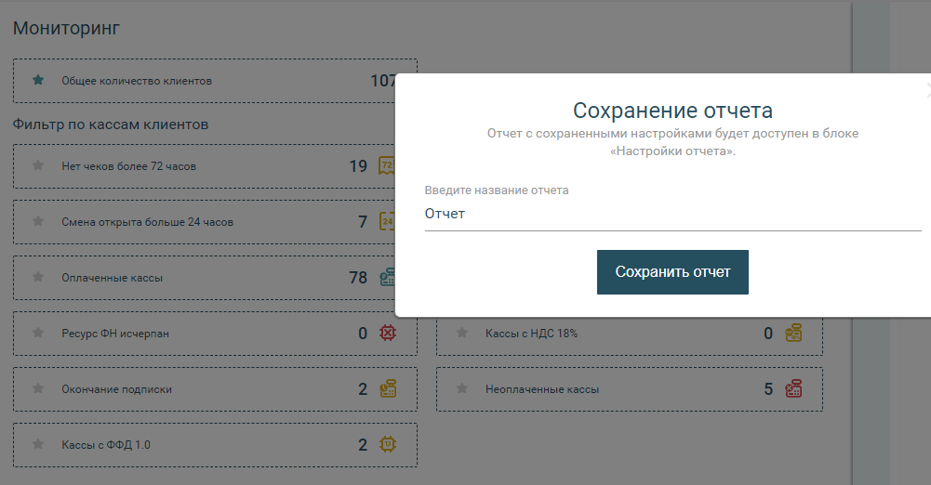The image size is (931, 485).
Task: Toggle star for Общее количество клиентов
Action: coord(38,80)
